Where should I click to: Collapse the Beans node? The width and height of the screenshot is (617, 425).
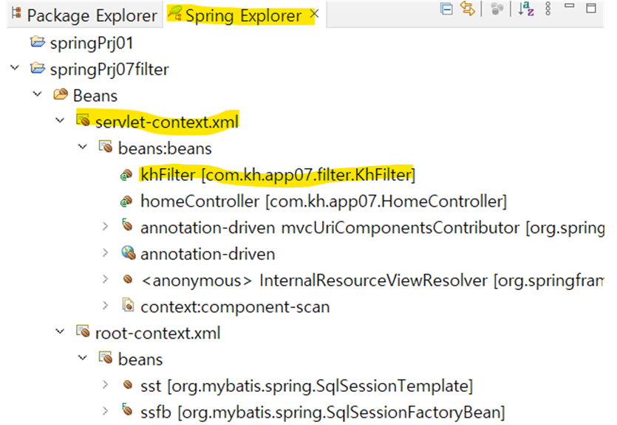(x=38, y=94)
